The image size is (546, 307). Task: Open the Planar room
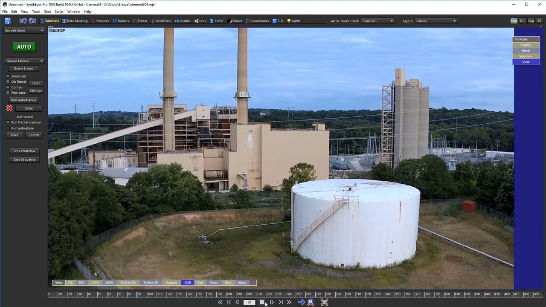click(x=140, y=20)
